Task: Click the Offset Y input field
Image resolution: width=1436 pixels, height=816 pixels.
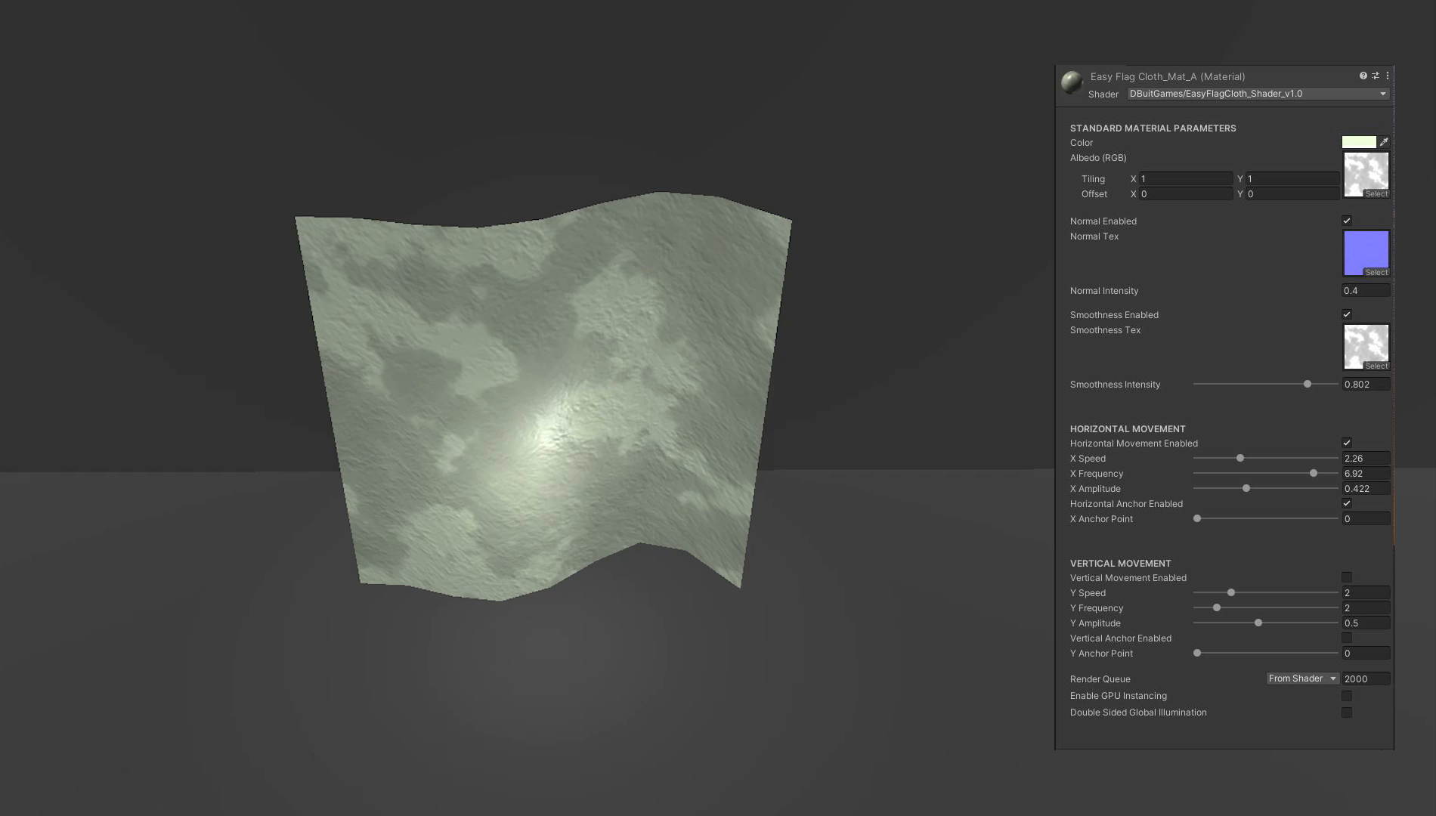Action: (1292, 194)
